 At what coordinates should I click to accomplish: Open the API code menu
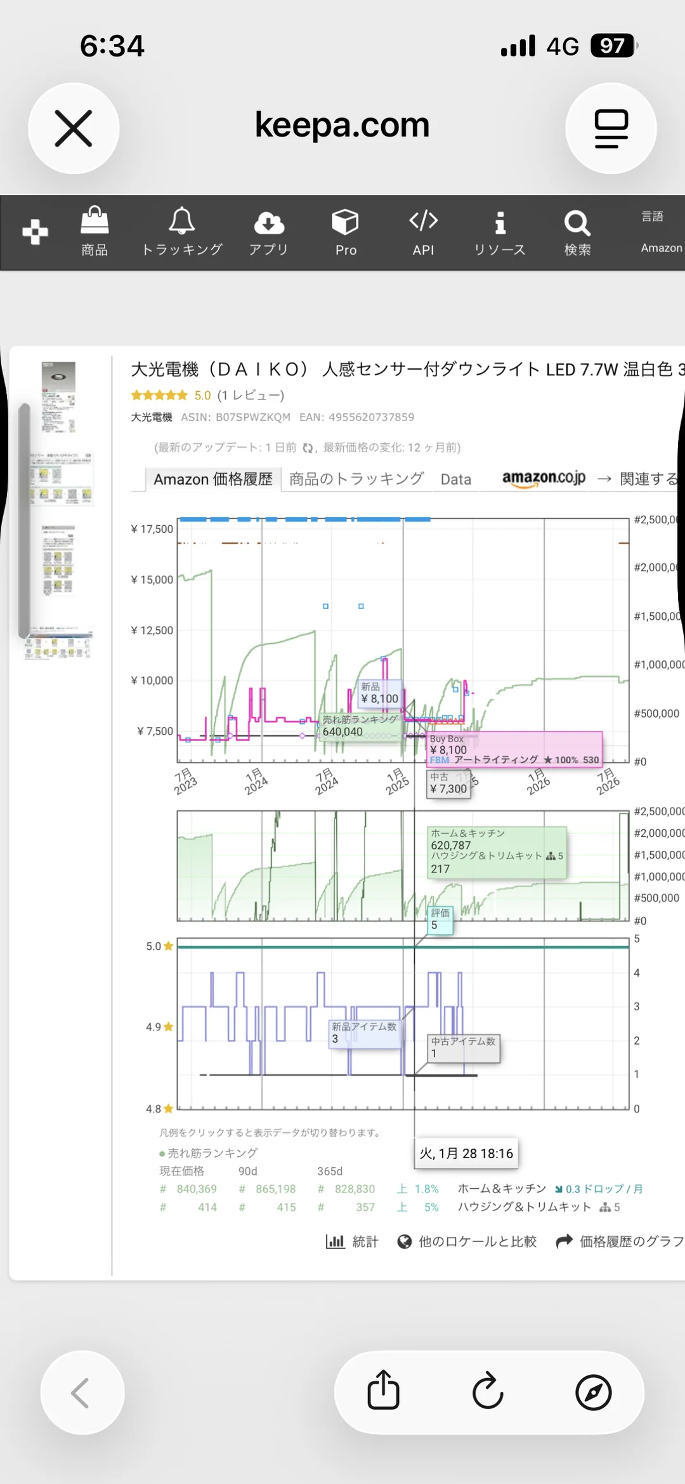423,232
